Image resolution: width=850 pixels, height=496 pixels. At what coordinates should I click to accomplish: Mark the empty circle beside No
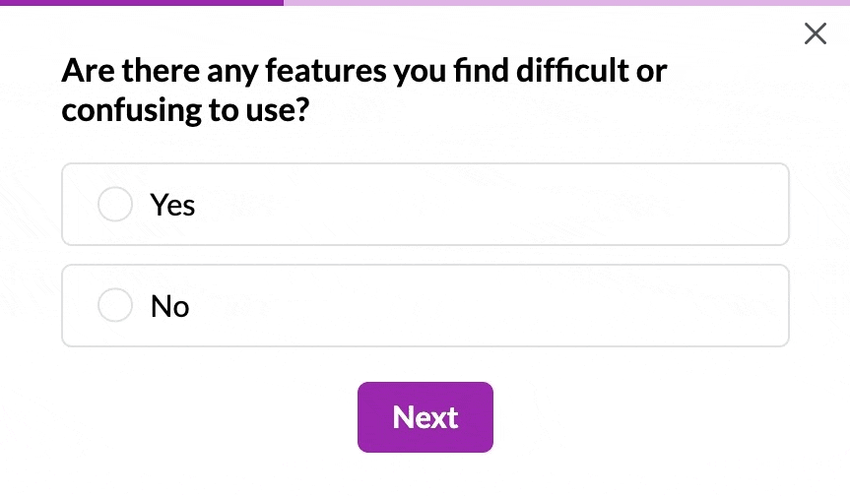click(x=115, y=306)
